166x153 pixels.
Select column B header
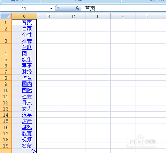49,16
